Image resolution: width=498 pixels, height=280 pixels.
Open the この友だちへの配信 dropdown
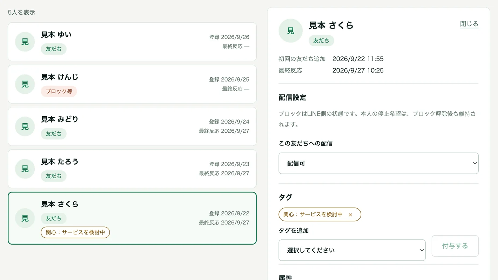tap(378, 163)
